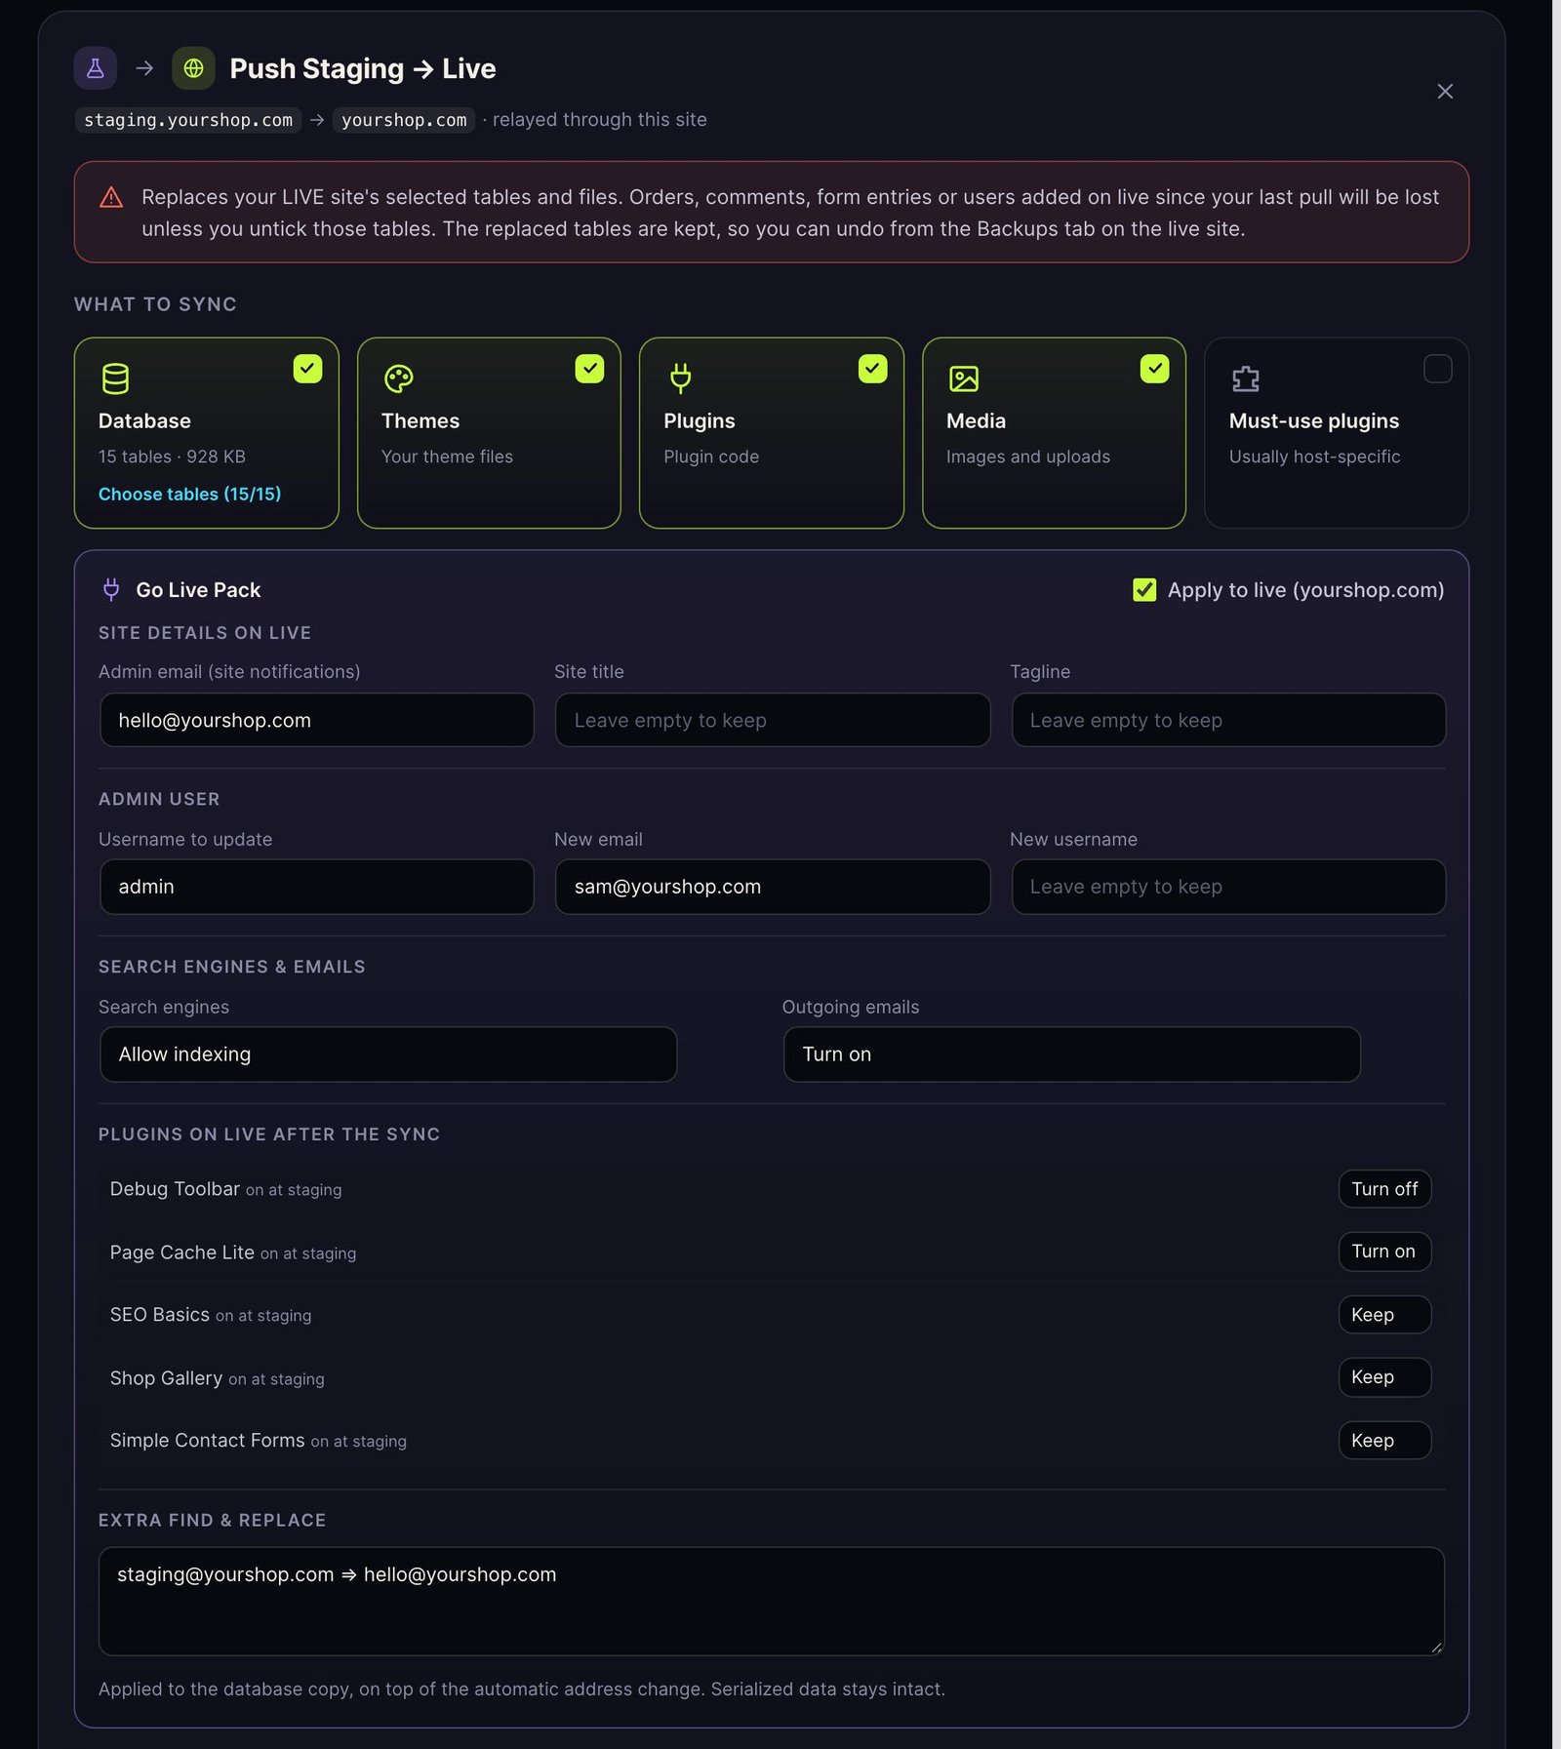The image size is (1561, 1749).
Task: Click the Site title input field
Action: point(773,720)
